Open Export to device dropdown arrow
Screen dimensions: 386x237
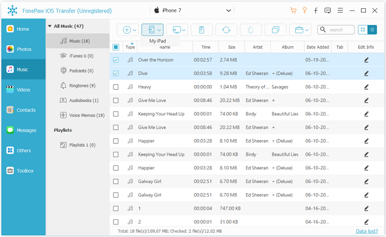(159, 30)
